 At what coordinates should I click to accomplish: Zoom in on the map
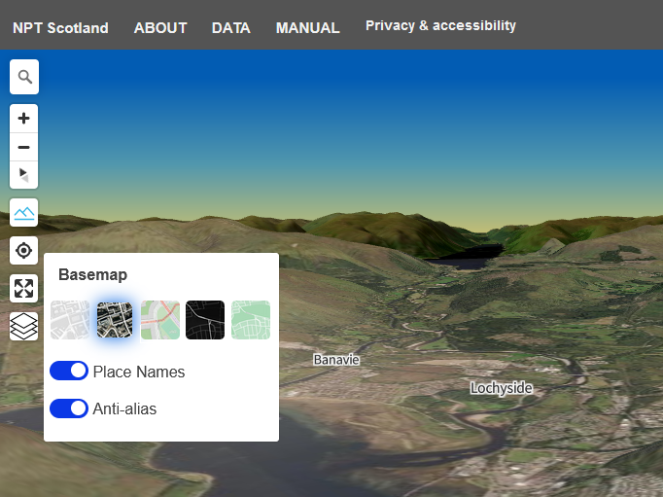click(24, 119)
